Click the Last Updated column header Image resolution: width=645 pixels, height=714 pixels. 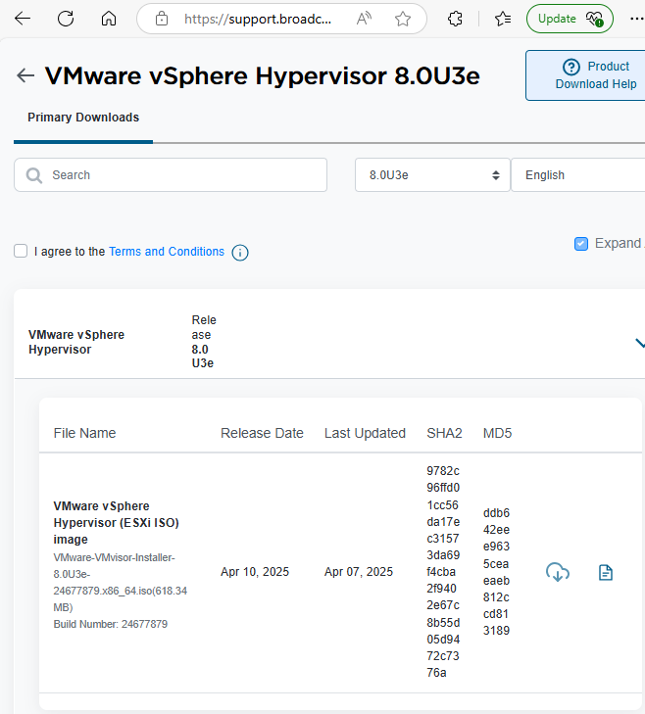(365, 433)
